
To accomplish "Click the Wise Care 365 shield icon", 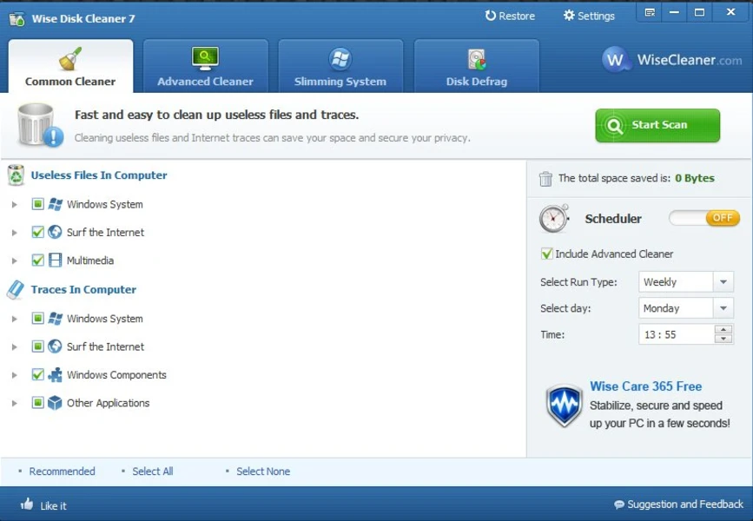I will click(x=563, y=405).
